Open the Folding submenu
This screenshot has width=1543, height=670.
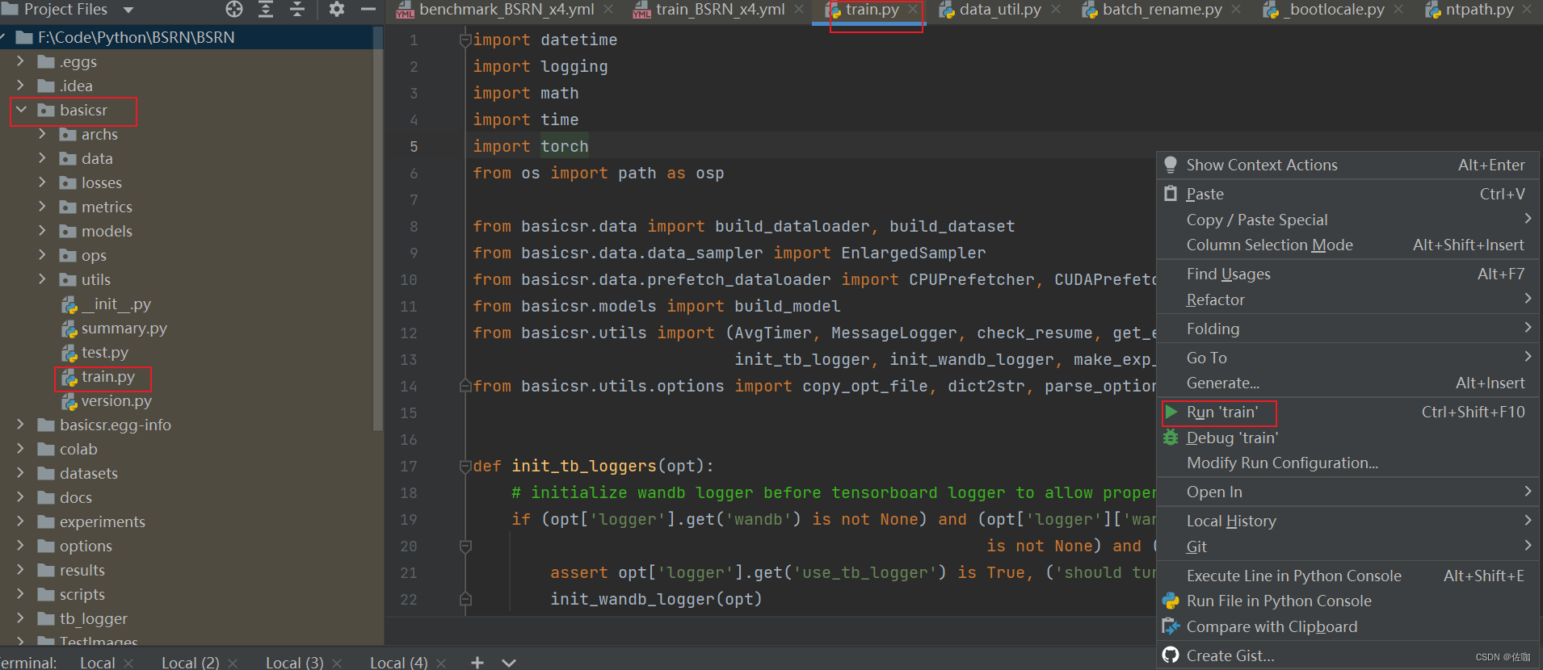[1347, 329]
